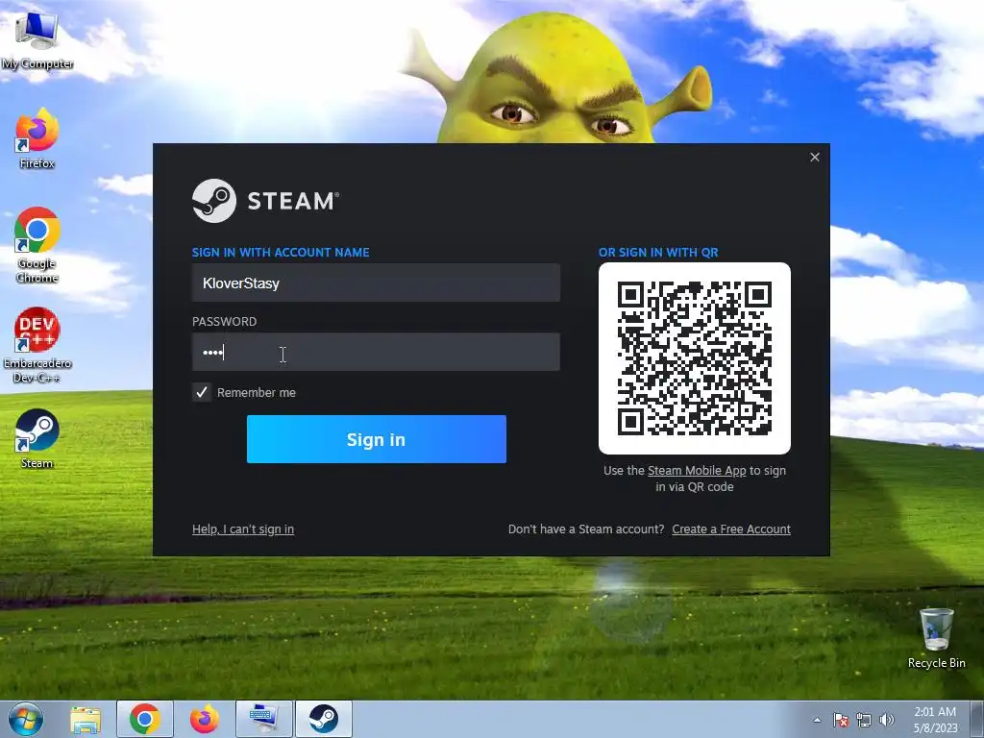Open network status tray icon
Viewport: 984px width, 738px height.
coord(864,720)
